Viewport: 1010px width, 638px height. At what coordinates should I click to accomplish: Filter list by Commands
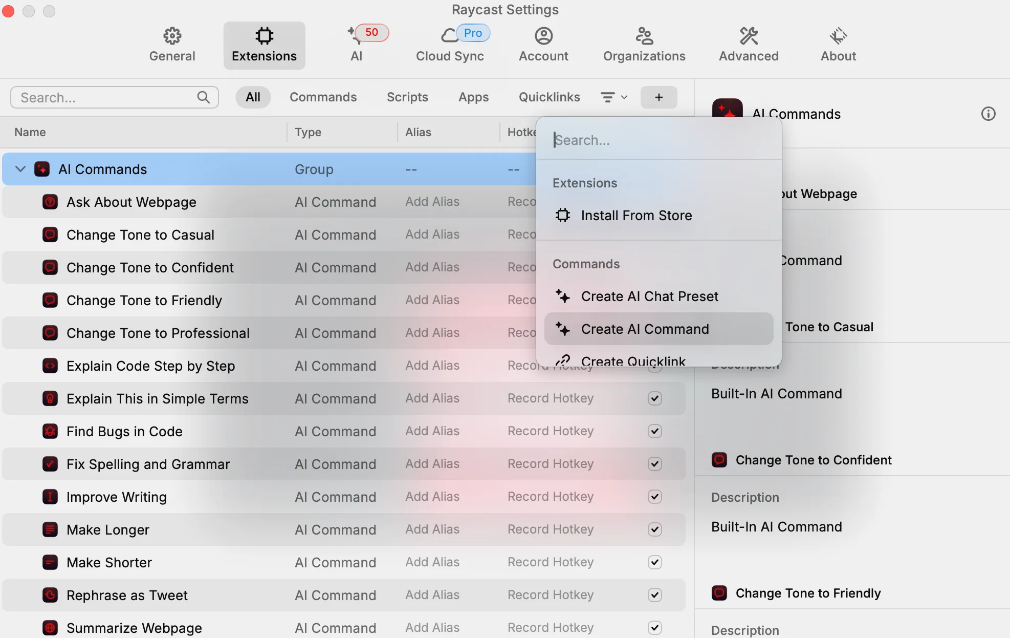(323, 97)
